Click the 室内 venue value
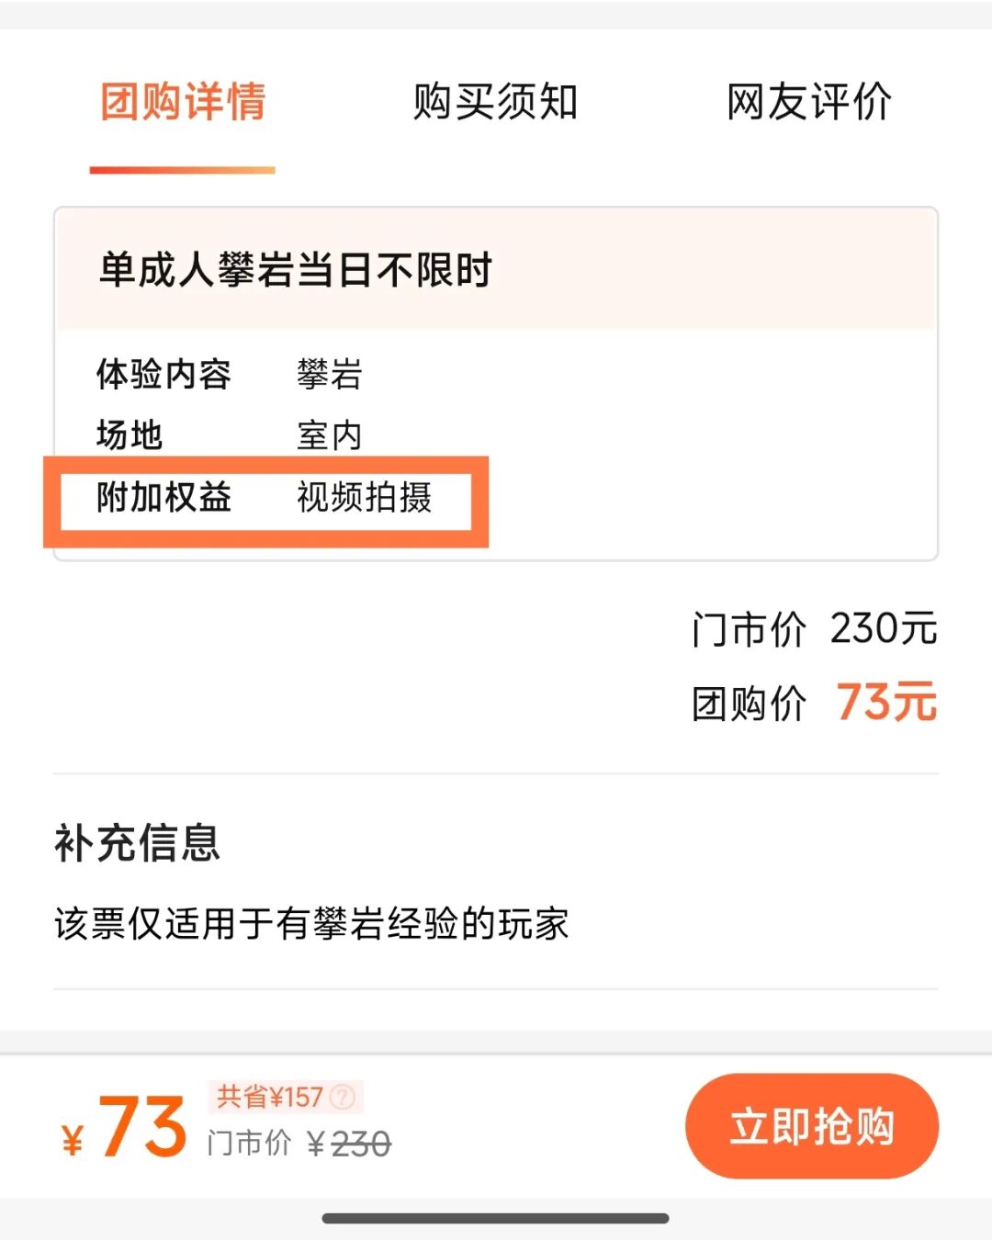The image size is (992, 1240). point(329,434)
